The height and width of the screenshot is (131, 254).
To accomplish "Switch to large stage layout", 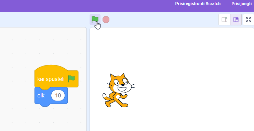I will [x=236, y=20].
